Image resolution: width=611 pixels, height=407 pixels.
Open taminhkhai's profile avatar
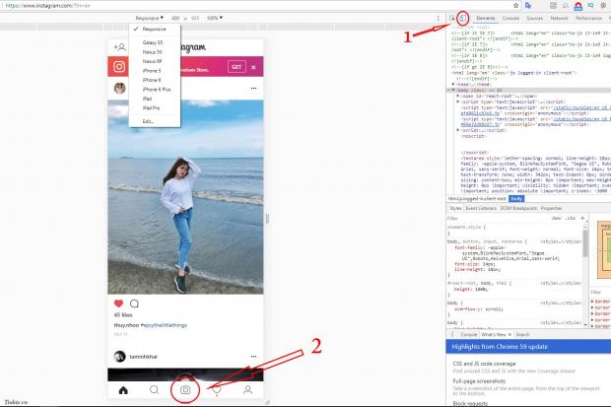click(x=119, y=357)
